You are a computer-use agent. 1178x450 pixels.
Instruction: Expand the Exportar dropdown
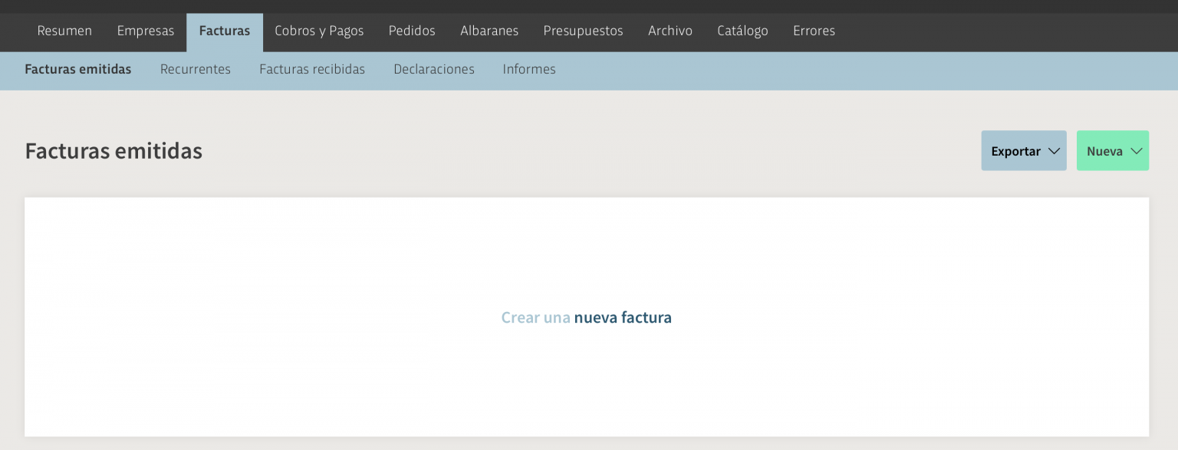pyautogui.click(x=1023, y=150)
